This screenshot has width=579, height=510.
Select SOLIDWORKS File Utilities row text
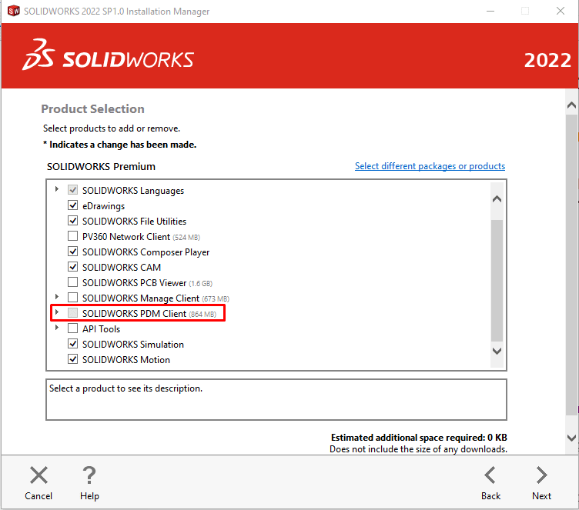[134, 222]
